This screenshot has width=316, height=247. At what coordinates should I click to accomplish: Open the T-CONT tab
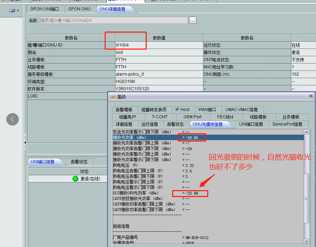160,117
